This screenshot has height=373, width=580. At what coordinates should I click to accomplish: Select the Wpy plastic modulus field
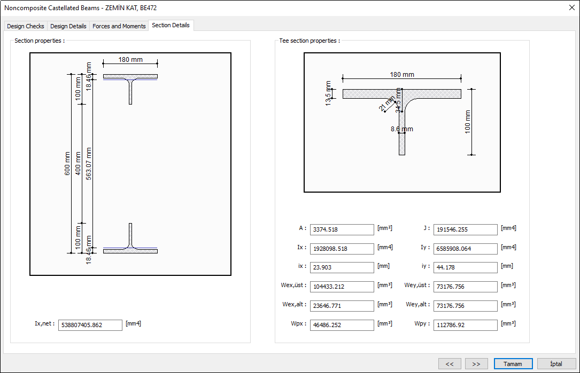coord(465,325)
